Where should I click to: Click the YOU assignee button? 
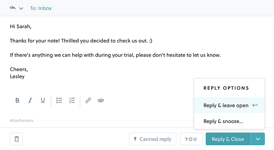tap(191, 139)
